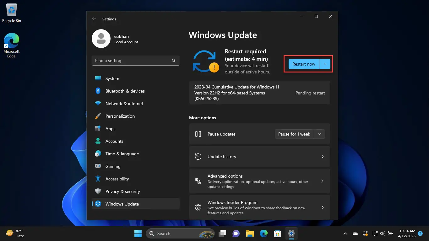Select Windows Update in sidebar
429x241 pixels.
click(x=135, y=204)
